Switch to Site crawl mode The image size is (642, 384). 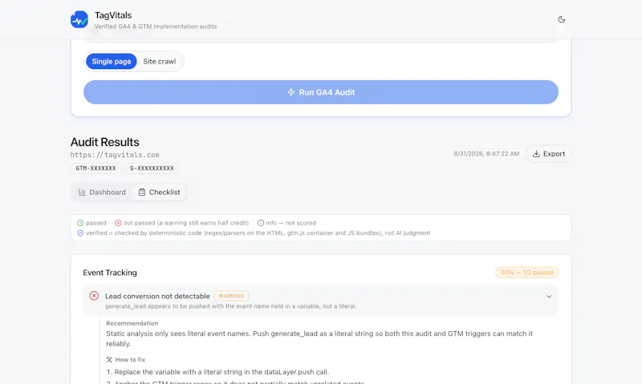(x=159, y=62)
